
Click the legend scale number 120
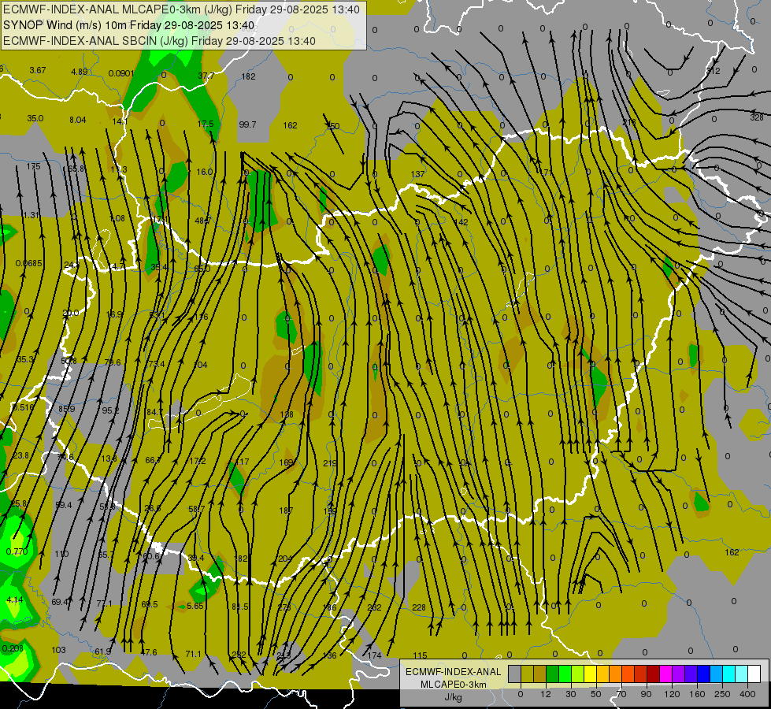(672, 694)
